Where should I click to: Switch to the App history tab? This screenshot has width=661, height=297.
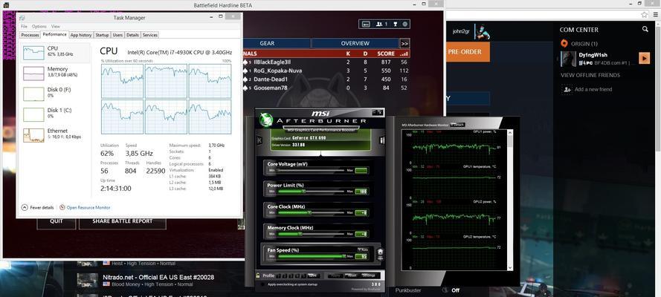point(81,35)
